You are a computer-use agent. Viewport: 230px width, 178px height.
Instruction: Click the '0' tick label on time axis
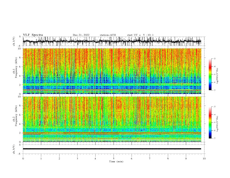coord(23,159)
